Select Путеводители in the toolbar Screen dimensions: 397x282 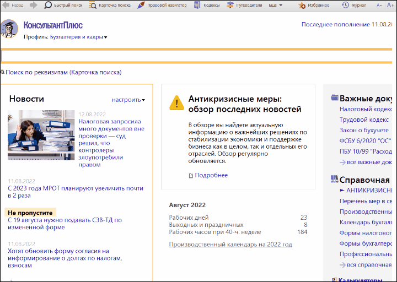(x=249, y=5)
